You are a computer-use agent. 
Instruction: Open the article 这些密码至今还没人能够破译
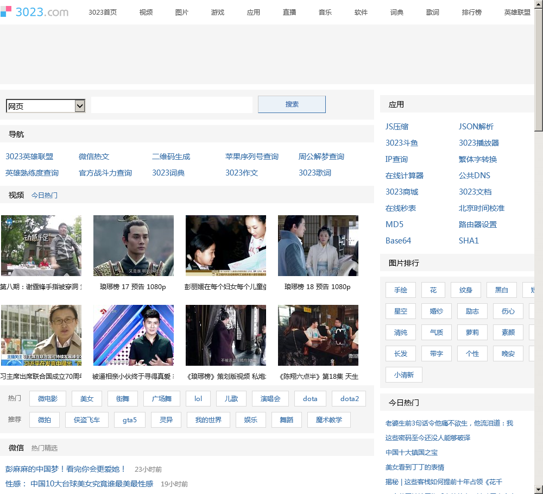pyautogui.click(x=428, y=437)
